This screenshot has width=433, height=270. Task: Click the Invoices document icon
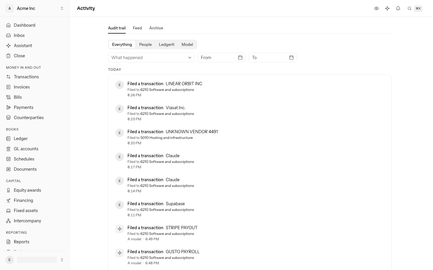(8, 87)
